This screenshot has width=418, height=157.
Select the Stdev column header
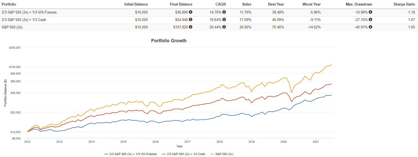coord(245,4)
